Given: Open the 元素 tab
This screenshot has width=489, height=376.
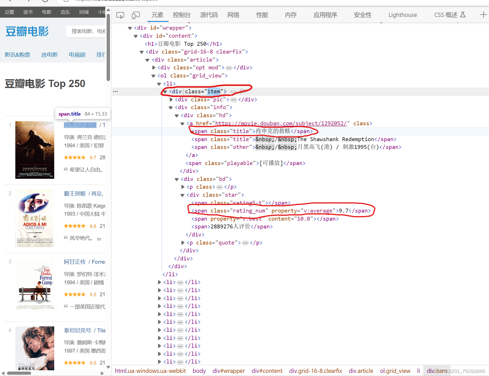Looking at the screenshot, I should [157, 15].
